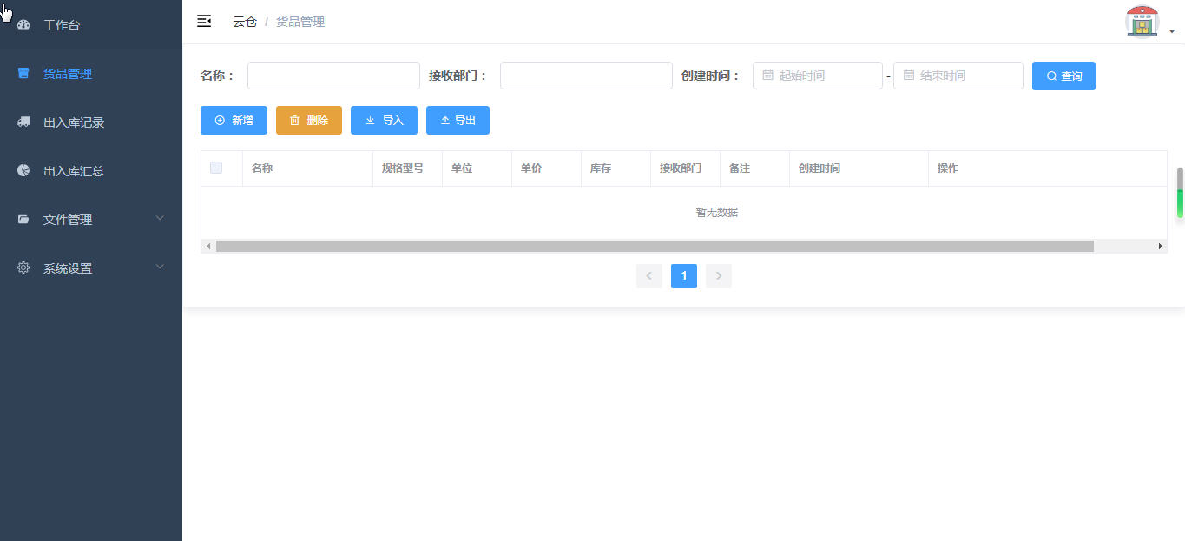Click the user avatar store image
This screenshot has width=1185, height=541.
(x=1142, y=22)
